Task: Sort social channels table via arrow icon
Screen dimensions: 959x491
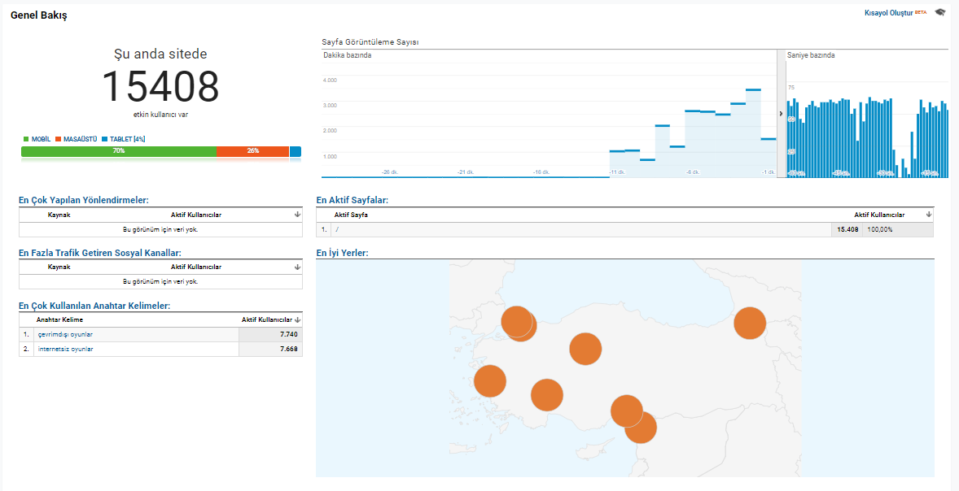Action: pos(297,267)
